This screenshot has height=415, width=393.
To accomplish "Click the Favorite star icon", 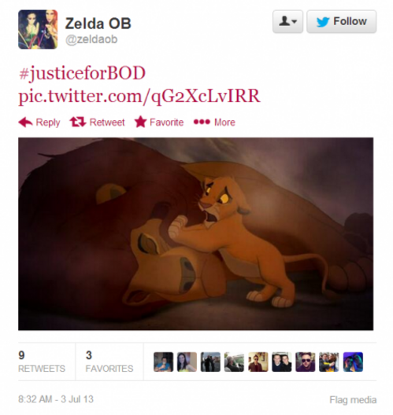I will (140, 122).
